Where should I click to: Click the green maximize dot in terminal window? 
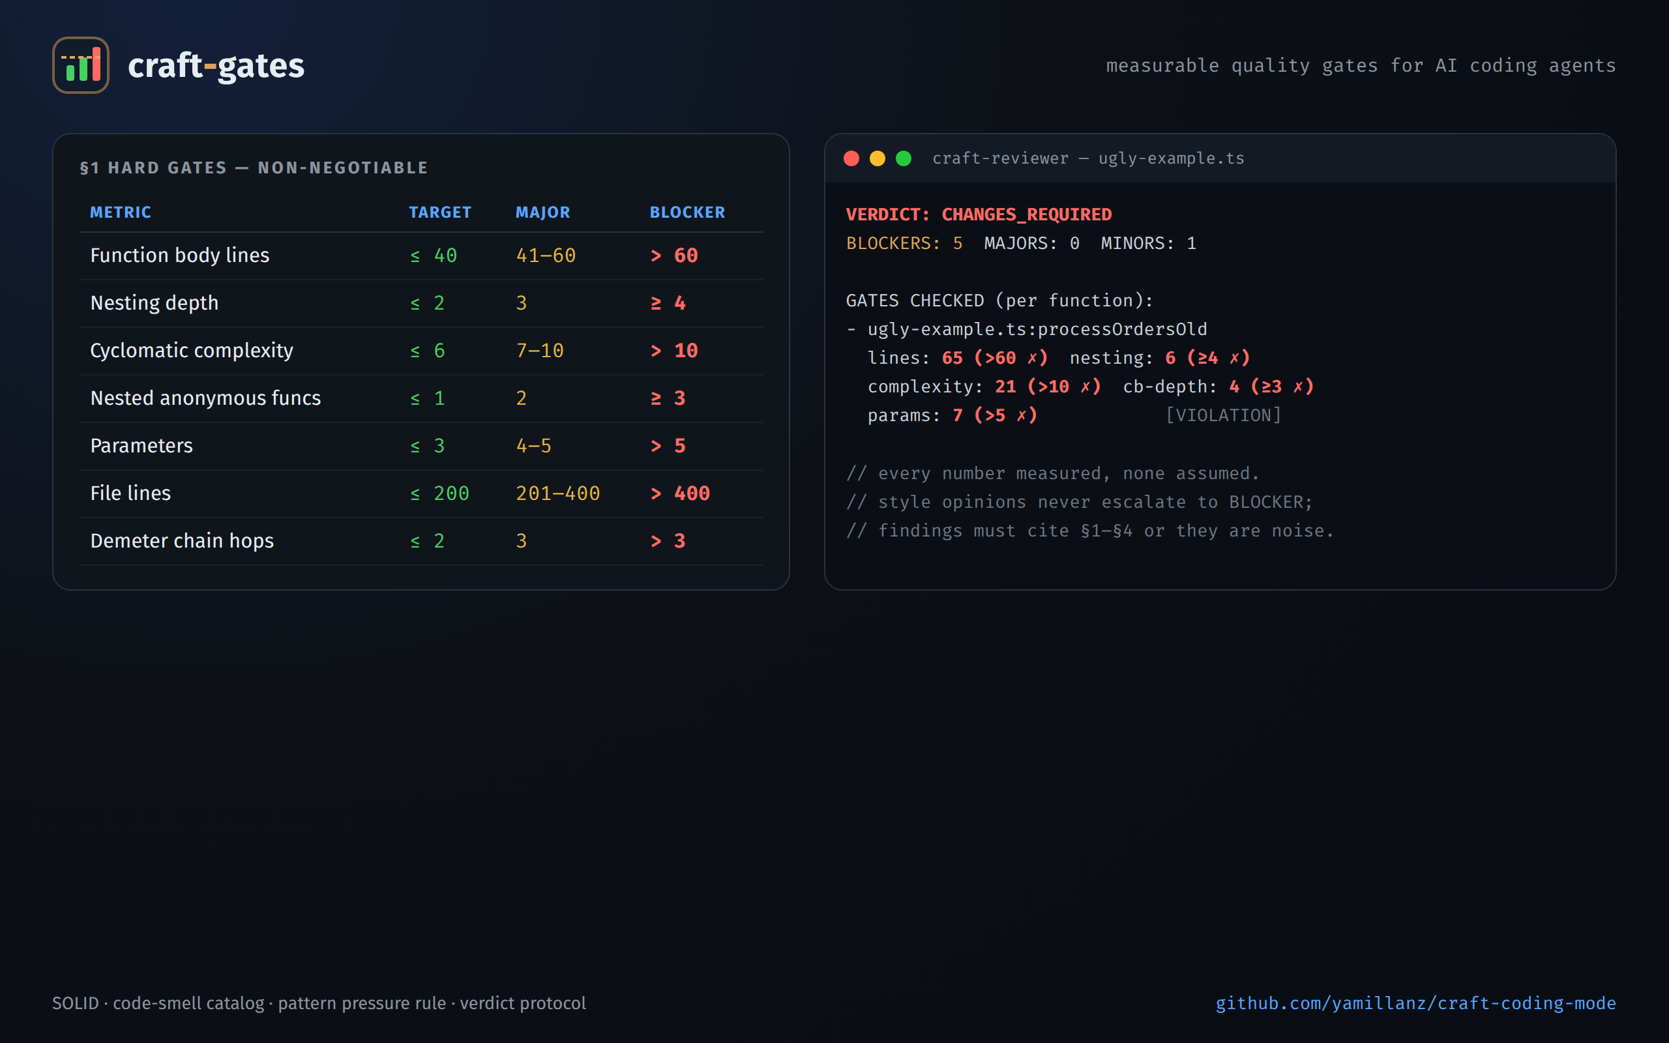tap(904, 158)
